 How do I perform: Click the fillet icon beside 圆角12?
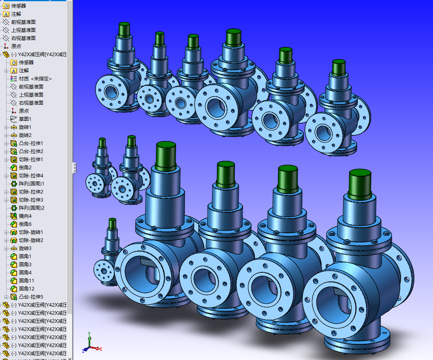coord(13,289)
